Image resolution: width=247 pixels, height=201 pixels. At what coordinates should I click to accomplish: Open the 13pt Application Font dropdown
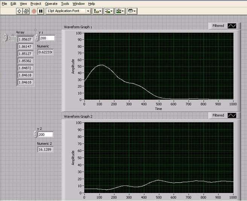pyautogui.click(x=69, y=11)
